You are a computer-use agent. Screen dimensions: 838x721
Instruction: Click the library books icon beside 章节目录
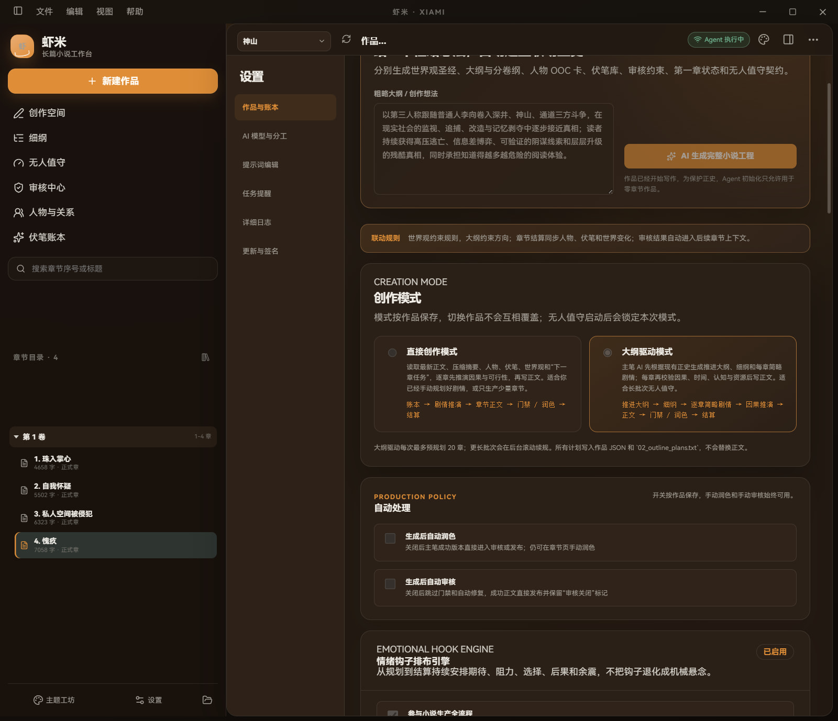pos(205,357)
